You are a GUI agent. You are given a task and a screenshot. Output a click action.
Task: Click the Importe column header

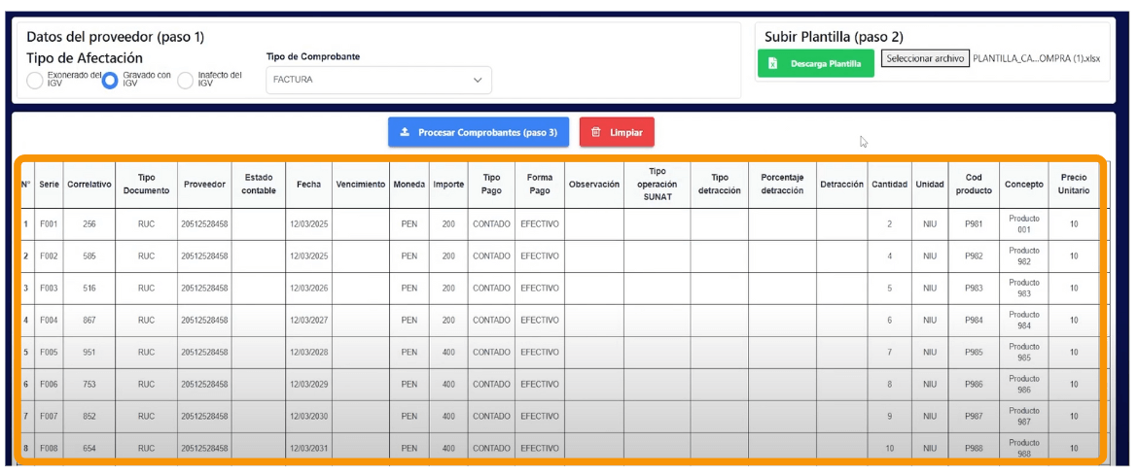click(448, 185)
